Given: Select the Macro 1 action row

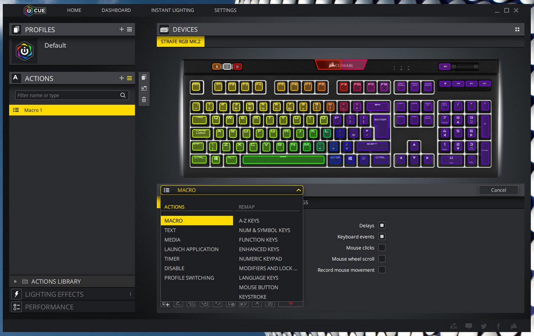Looking at the screenshot, I should (72, 110).
